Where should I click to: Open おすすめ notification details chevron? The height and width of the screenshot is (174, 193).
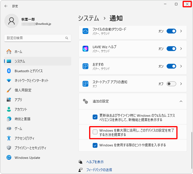click(x=181, y=66)
